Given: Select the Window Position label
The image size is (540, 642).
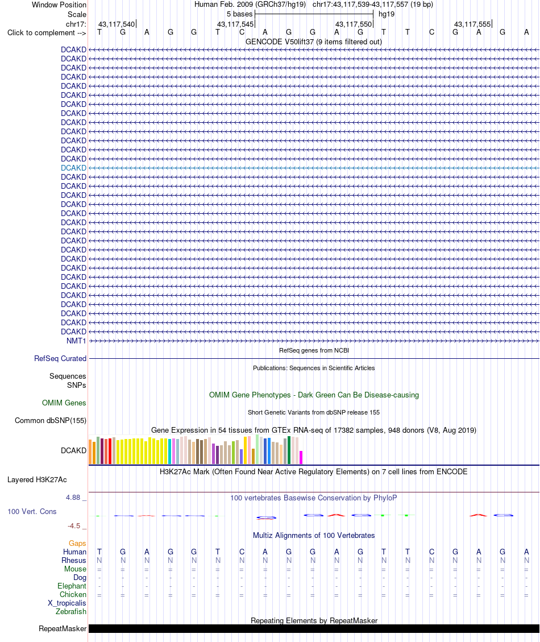Looking at the screenshot, I should (59, 5).
